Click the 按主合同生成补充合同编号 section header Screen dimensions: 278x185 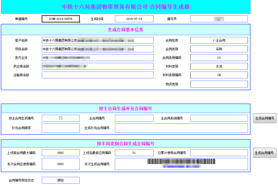point(126,108)
